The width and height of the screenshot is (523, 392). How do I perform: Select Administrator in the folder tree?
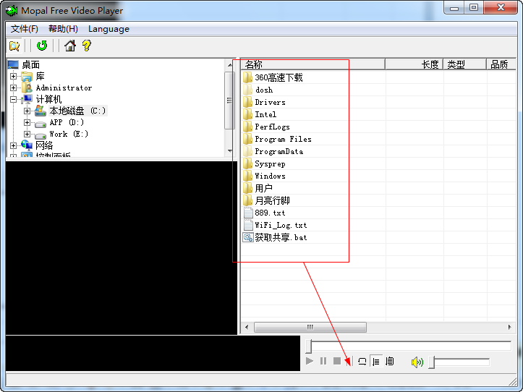64,88
